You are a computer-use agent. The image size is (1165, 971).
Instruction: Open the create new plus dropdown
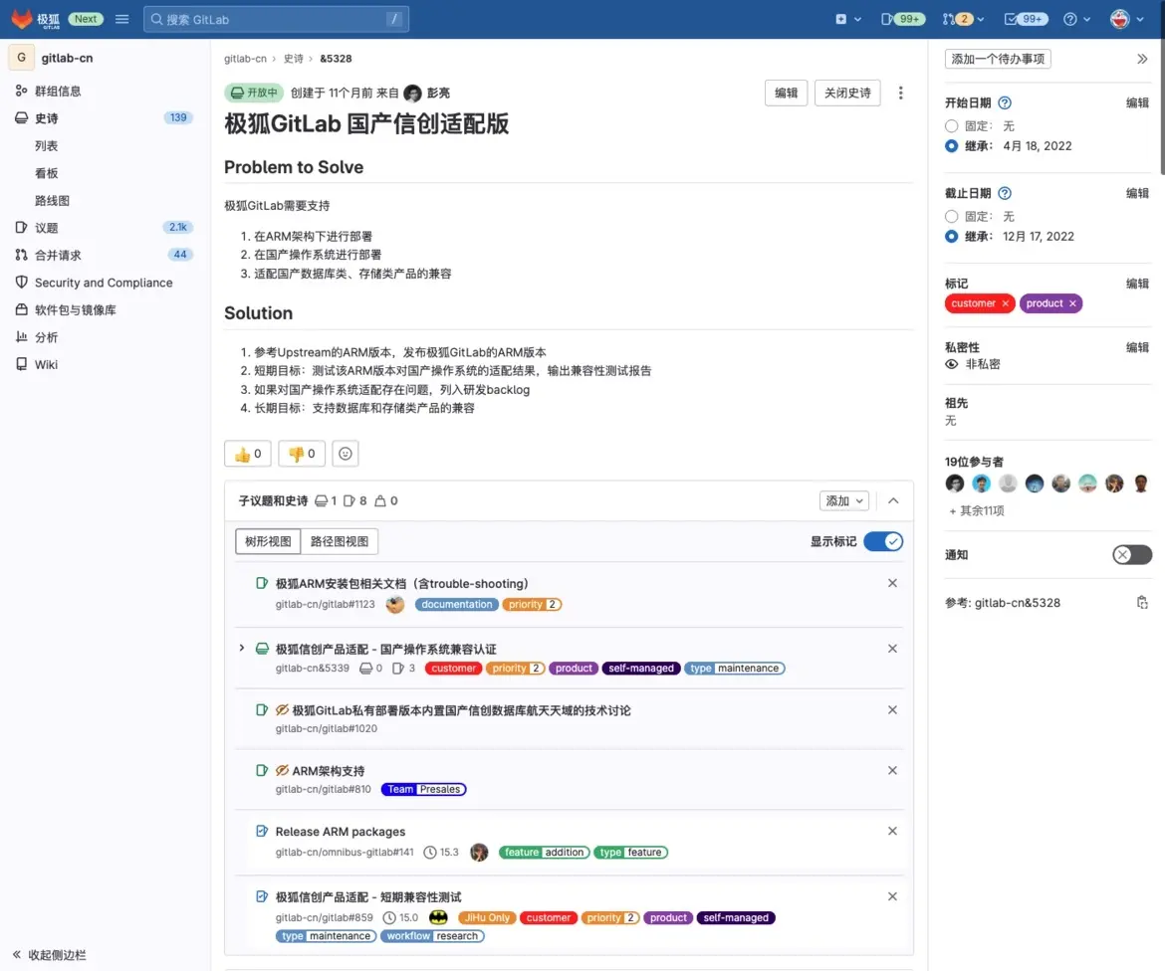(847, 19)
